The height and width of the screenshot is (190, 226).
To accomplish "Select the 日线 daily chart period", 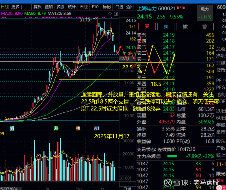I will pos(5,7).
